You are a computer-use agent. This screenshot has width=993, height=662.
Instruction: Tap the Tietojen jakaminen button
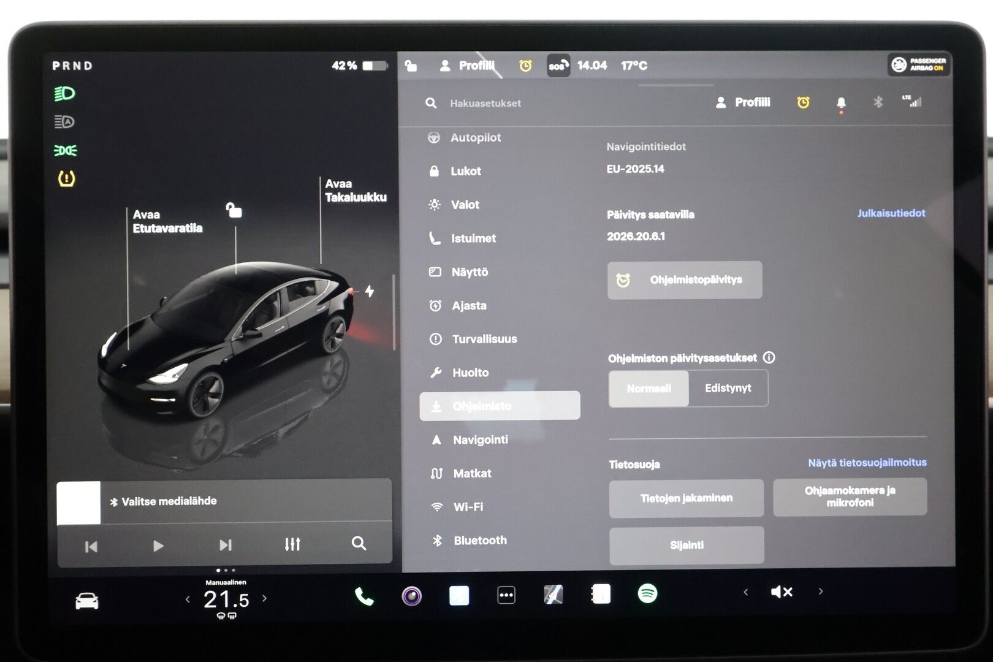point(687,498)
